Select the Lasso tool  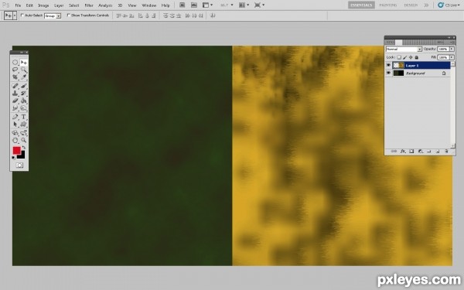tap(15, 70)
